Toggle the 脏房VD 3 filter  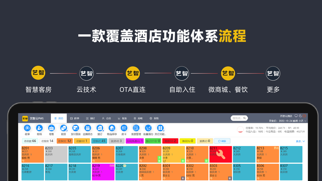116,141
